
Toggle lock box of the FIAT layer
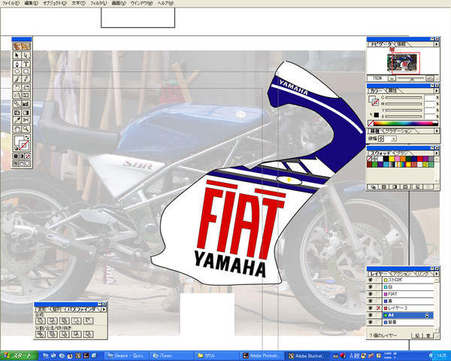coord(378,294)
